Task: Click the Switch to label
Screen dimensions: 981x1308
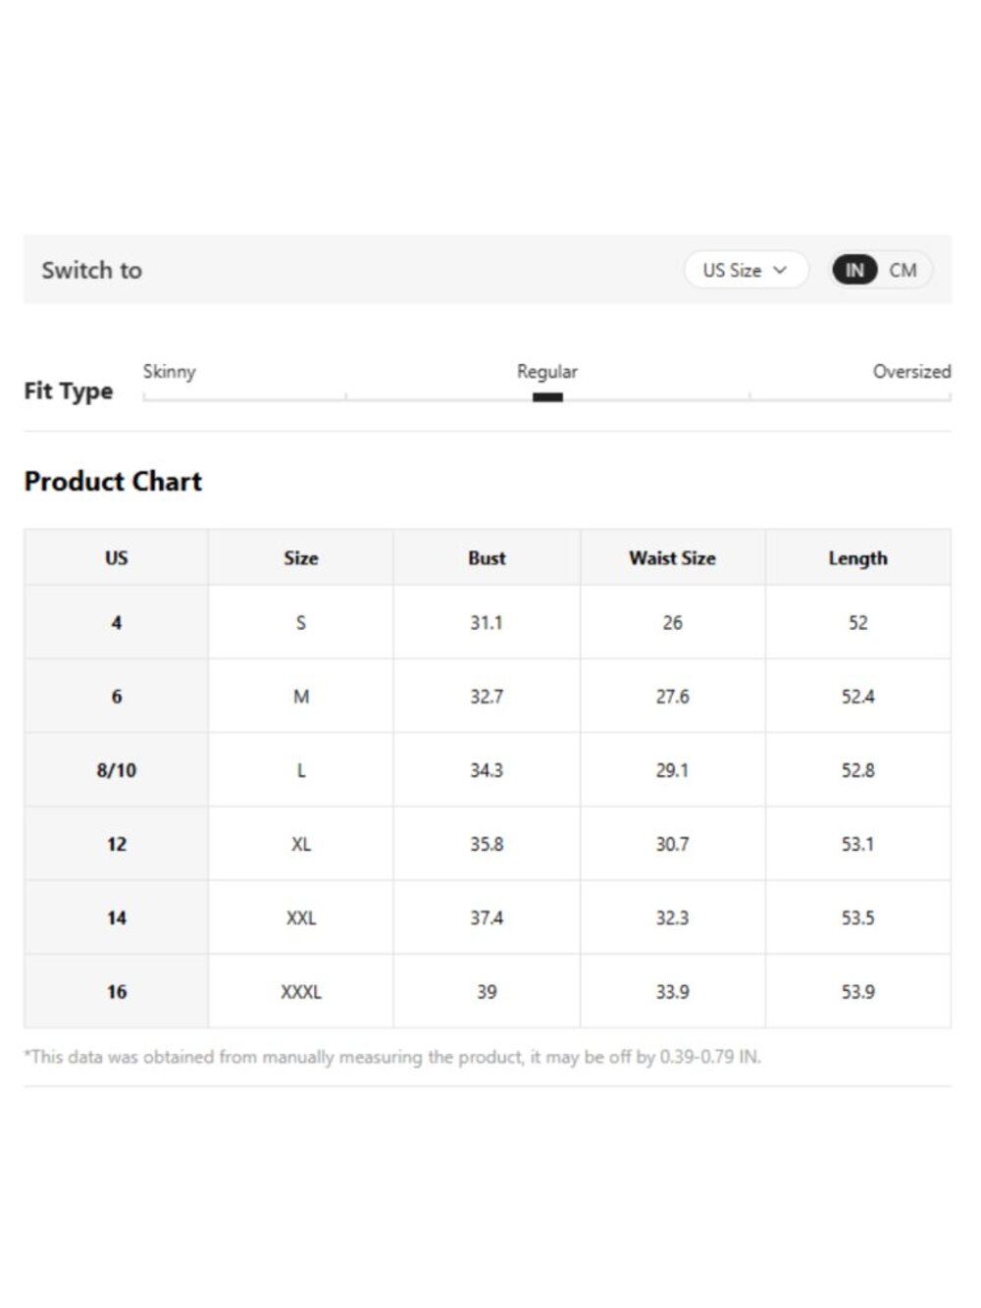Action: pyautogui.click(x=91, y=270)
